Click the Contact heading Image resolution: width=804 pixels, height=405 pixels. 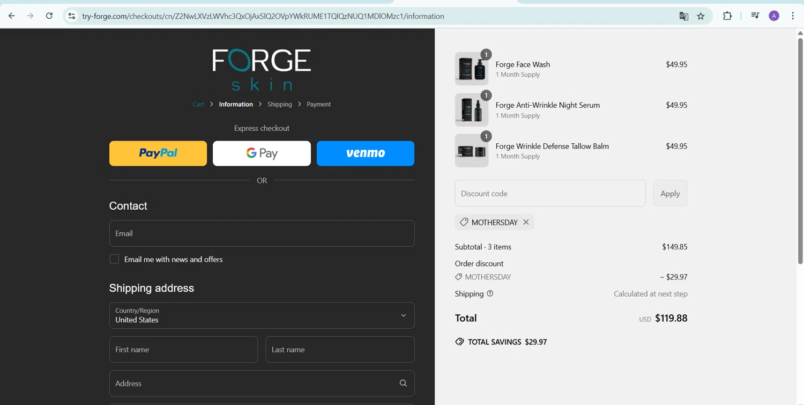click(128, 206)
